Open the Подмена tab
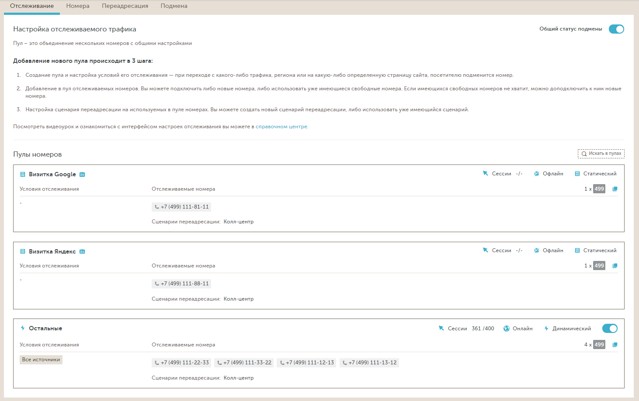The image size is (639, 401). coord(174,6)
